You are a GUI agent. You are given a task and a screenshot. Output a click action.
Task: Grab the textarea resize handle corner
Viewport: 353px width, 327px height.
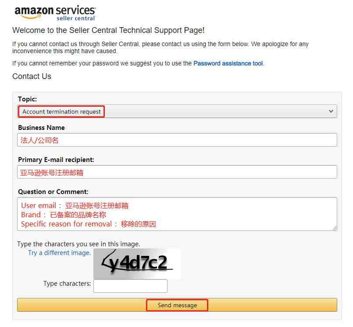(335, 228)
